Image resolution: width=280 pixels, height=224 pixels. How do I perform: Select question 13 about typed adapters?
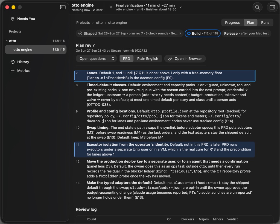click(x=165, y=190)
